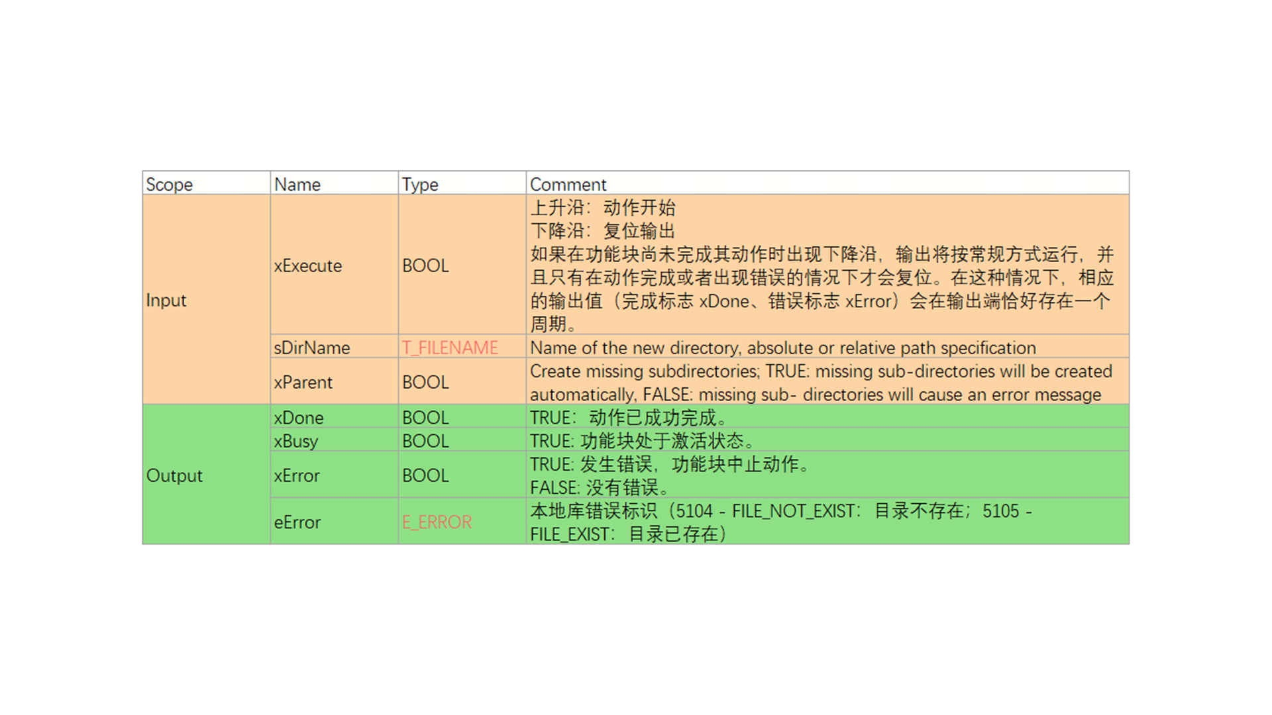Click the E_ERROR type link
This screenshot has height=715, width=1272.
tap(437, 522)
